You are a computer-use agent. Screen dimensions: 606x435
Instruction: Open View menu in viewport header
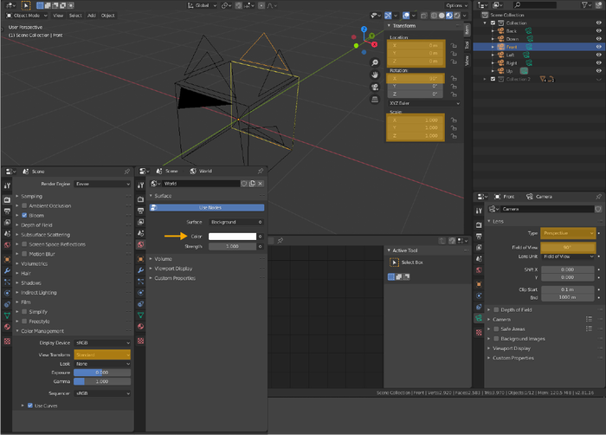coord(58,16)
